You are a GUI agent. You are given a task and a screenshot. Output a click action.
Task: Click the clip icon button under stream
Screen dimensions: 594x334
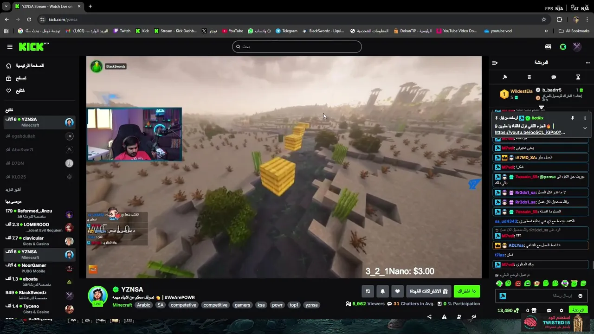[x=368, y=291]
